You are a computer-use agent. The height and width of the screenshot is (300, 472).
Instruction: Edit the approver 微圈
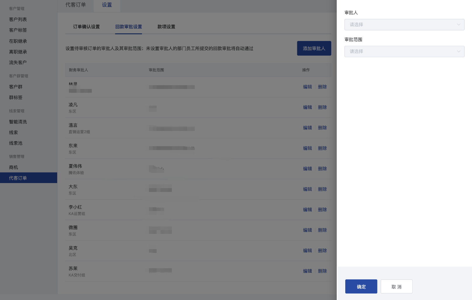[307, 230]
